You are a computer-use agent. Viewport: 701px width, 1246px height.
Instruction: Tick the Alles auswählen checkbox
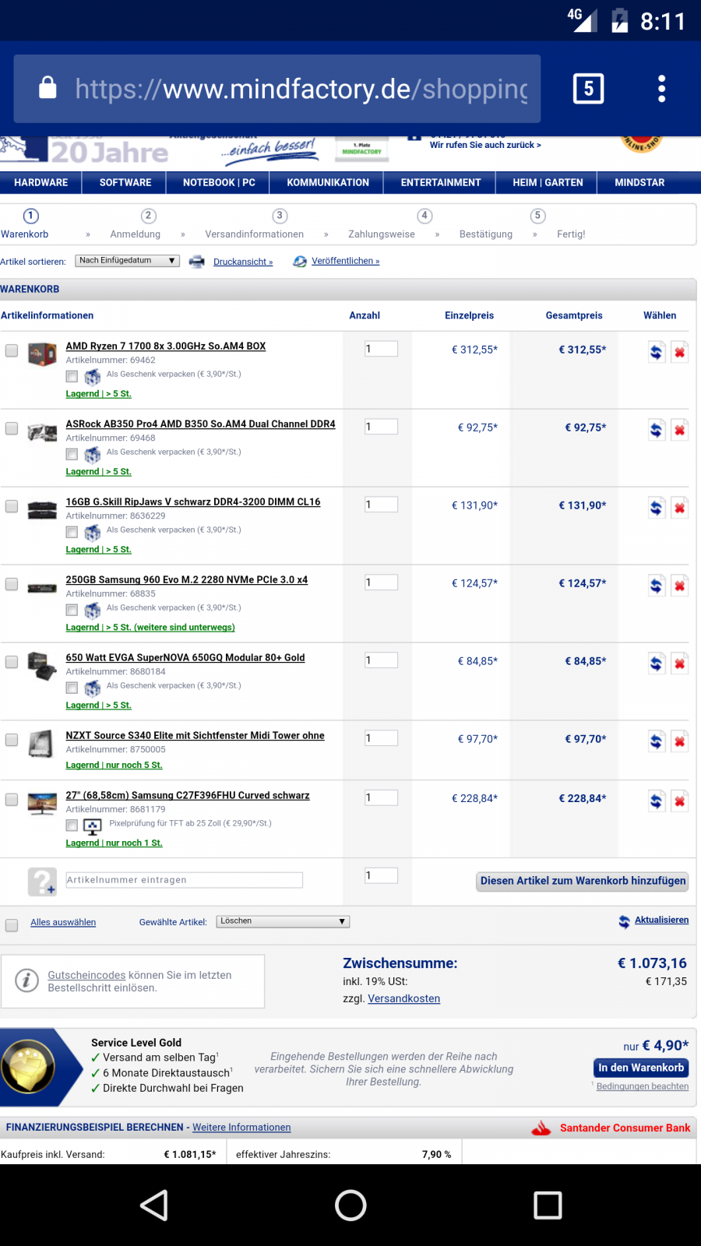12,925
